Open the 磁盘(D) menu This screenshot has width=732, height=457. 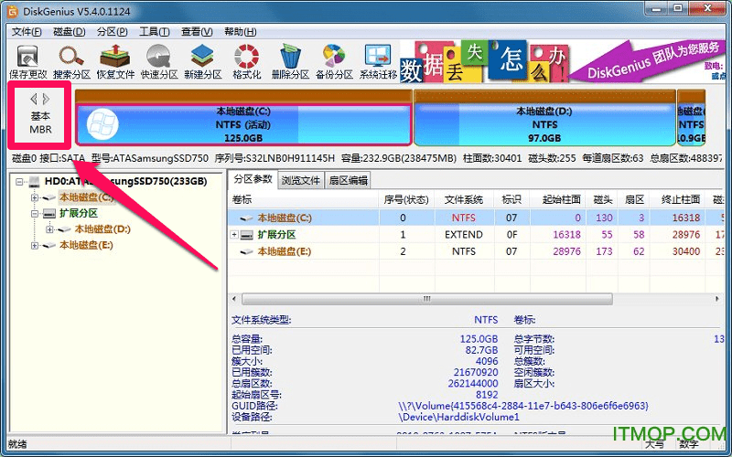click(70, 32)
